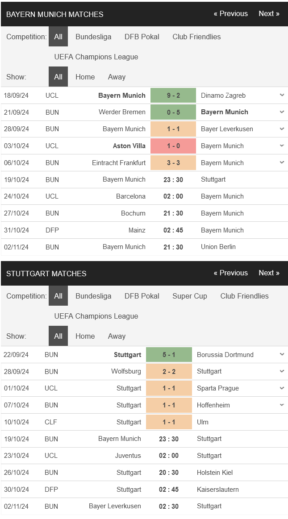288x519 pixels.
Task: Show only Away matches for Stuttgart
Action: tap(117, 336)
